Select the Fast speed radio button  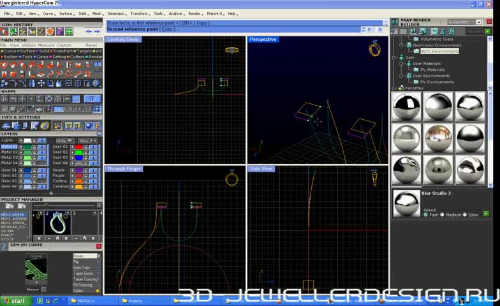[426, 215]
